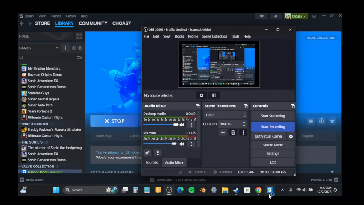The image size is (364, 205).
Task: Mute Mic/Aux speaker icon
Action: [x=182, y=143]
